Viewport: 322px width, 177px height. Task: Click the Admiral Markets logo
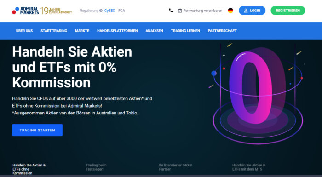tap(25, 11)
